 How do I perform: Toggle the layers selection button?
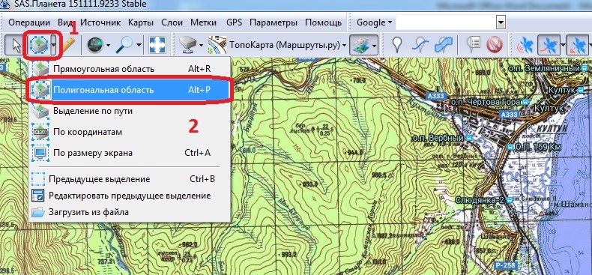(363, 45)
